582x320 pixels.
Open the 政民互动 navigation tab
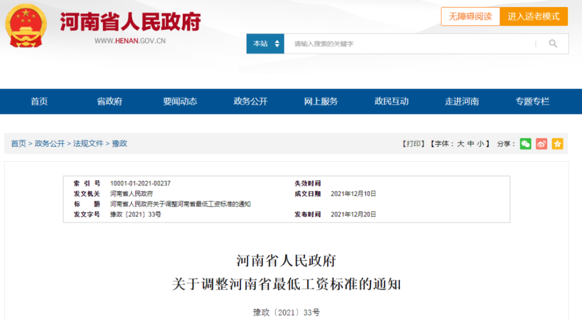(x=392, y=101)
